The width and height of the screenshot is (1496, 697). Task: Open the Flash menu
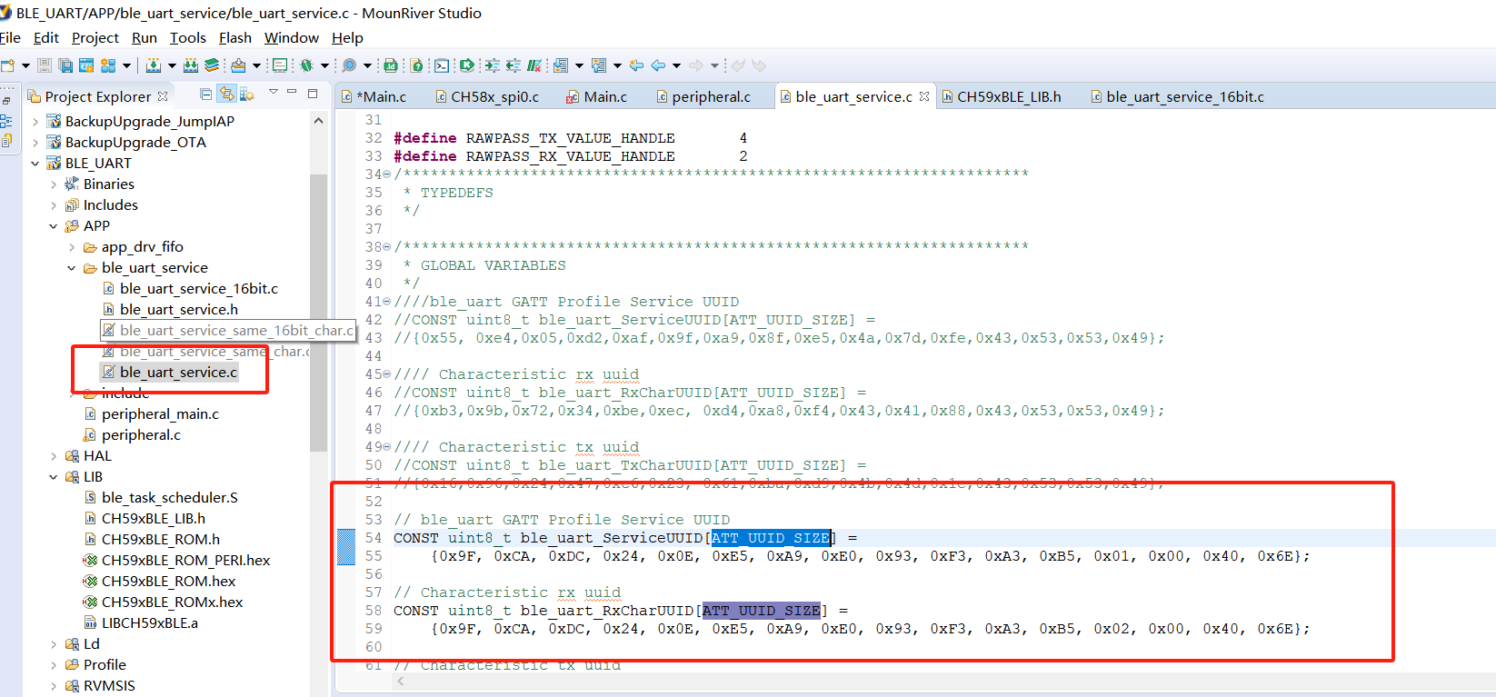tap(235, 38)
